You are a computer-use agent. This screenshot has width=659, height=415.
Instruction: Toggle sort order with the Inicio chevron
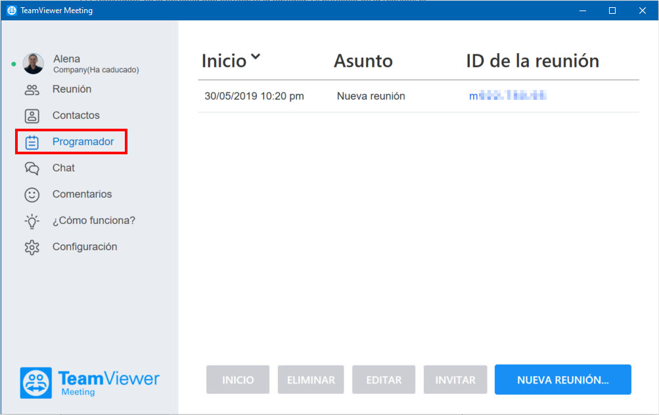pos(256,56)
